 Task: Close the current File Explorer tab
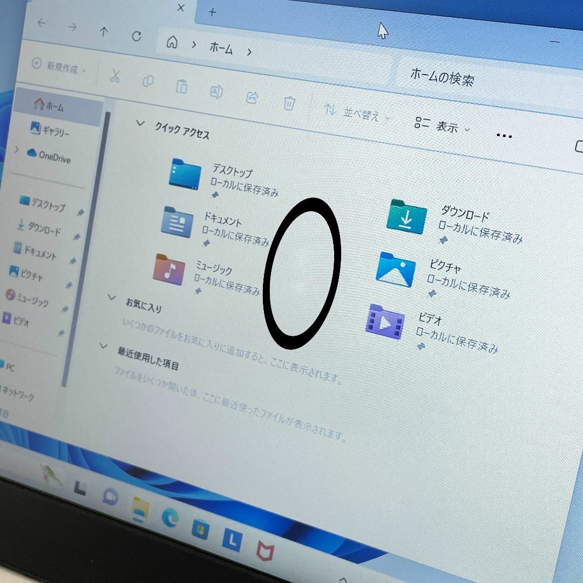coord(181,8)
